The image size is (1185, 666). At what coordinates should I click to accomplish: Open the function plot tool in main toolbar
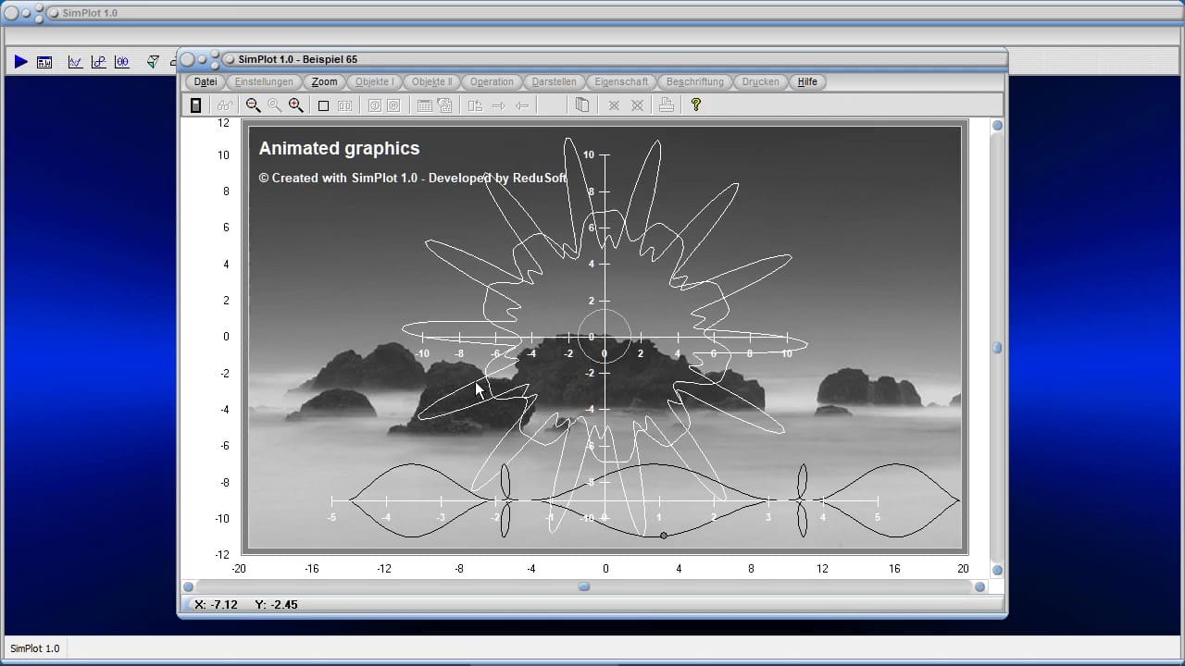tap(75, 62)
